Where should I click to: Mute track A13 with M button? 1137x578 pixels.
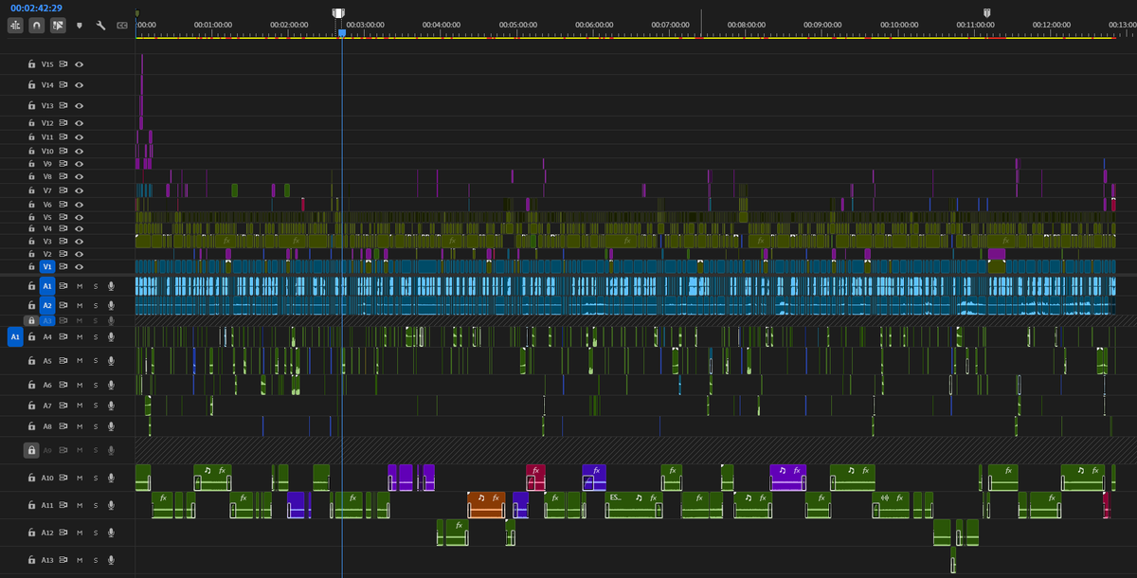(80, 560)
